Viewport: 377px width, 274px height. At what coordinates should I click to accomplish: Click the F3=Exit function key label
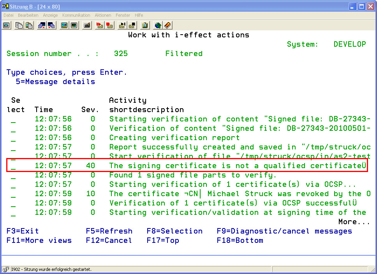click(x=23, y=231)
